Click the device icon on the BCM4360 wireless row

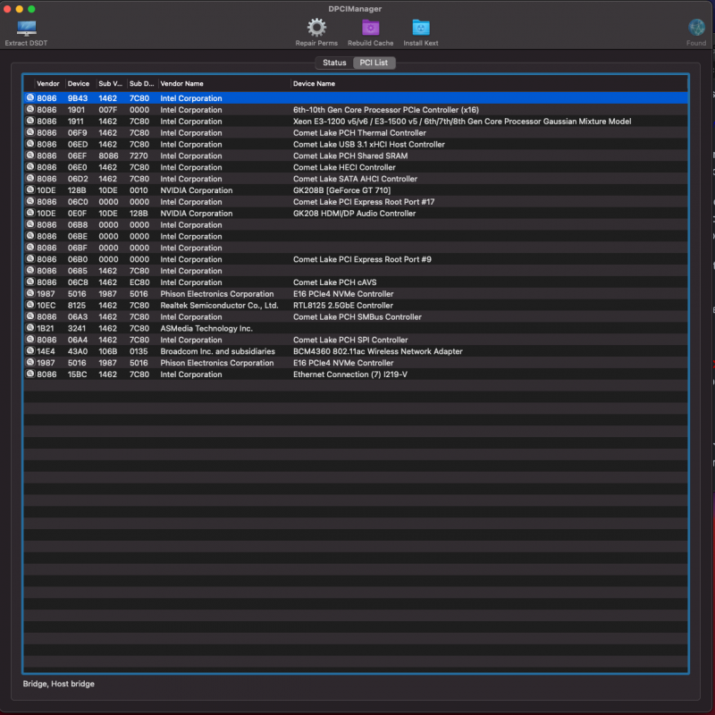click(31, 351)
